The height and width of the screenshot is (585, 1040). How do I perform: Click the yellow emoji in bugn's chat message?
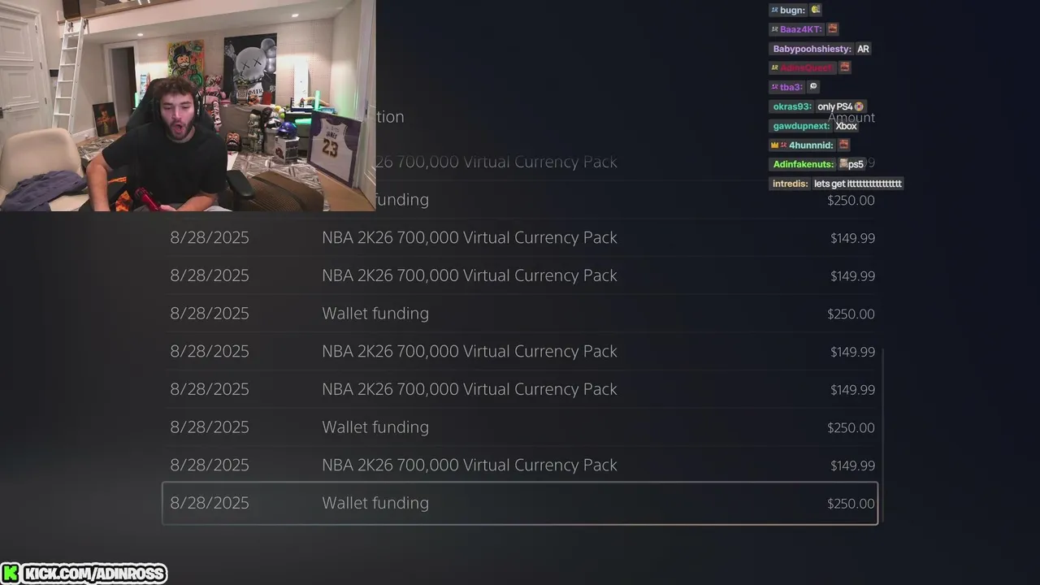(816, 10)
